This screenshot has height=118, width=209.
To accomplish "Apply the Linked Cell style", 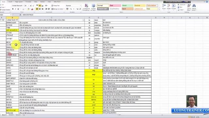I will coord(140,9).
